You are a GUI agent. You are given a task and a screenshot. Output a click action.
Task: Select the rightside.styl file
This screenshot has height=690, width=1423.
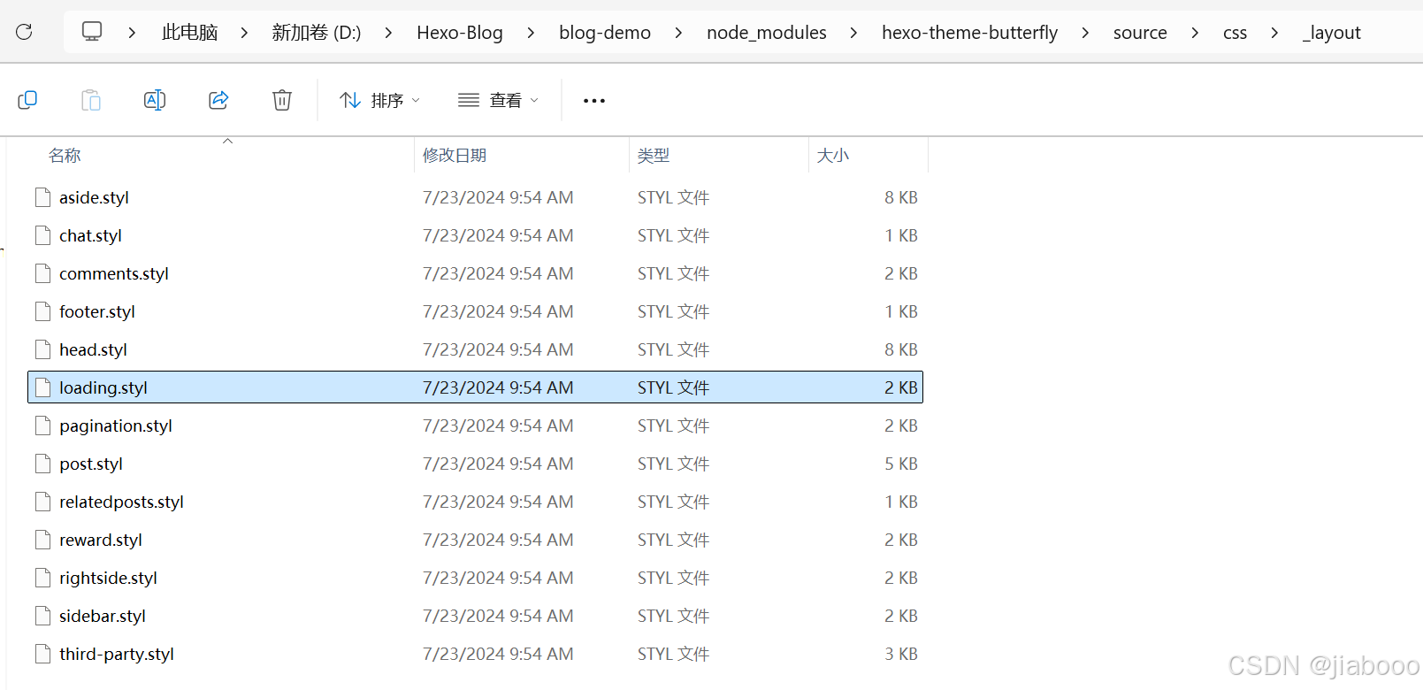coord(476,578)
